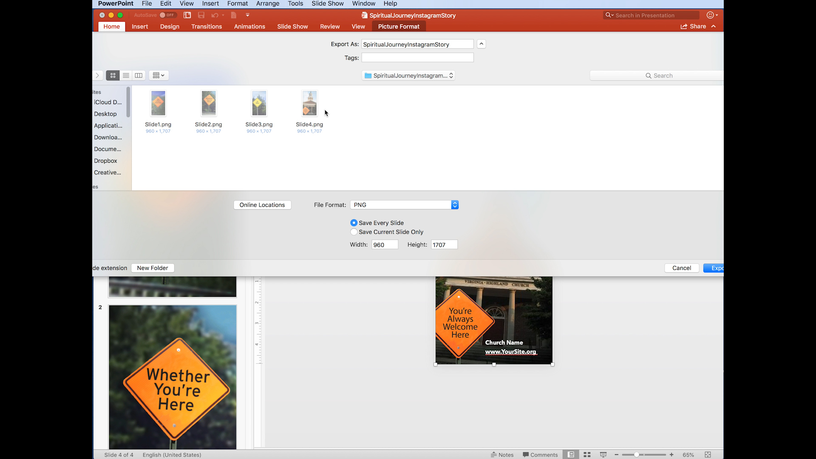Click the New Folder button
Image resolution: width=816 pixels, height=459 pixels.
pos(153,268)
